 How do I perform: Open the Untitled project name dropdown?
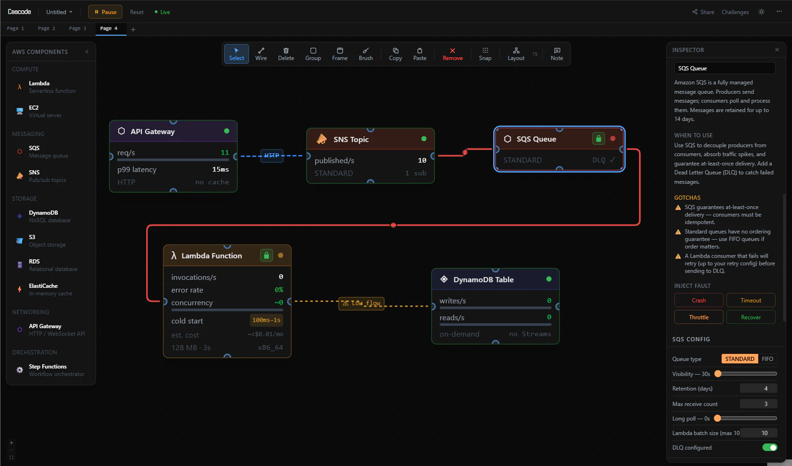tap(59, 12)
